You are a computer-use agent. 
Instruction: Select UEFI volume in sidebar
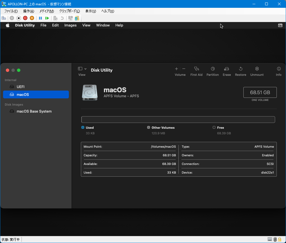(36, 87)
